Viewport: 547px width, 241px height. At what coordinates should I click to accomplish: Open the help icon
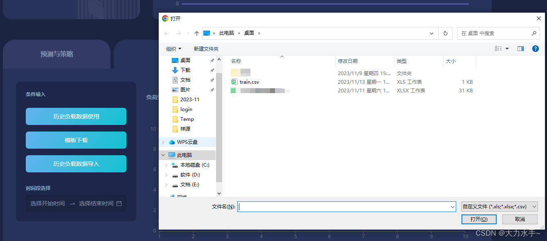tap(535, 49)
